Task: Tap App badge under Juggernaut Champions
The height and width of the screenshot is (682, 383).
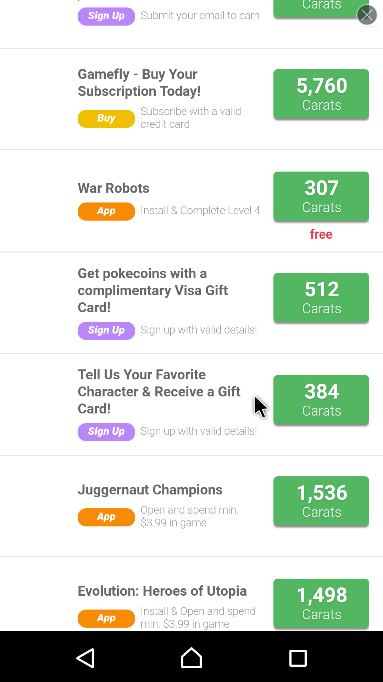Action: 106,517
